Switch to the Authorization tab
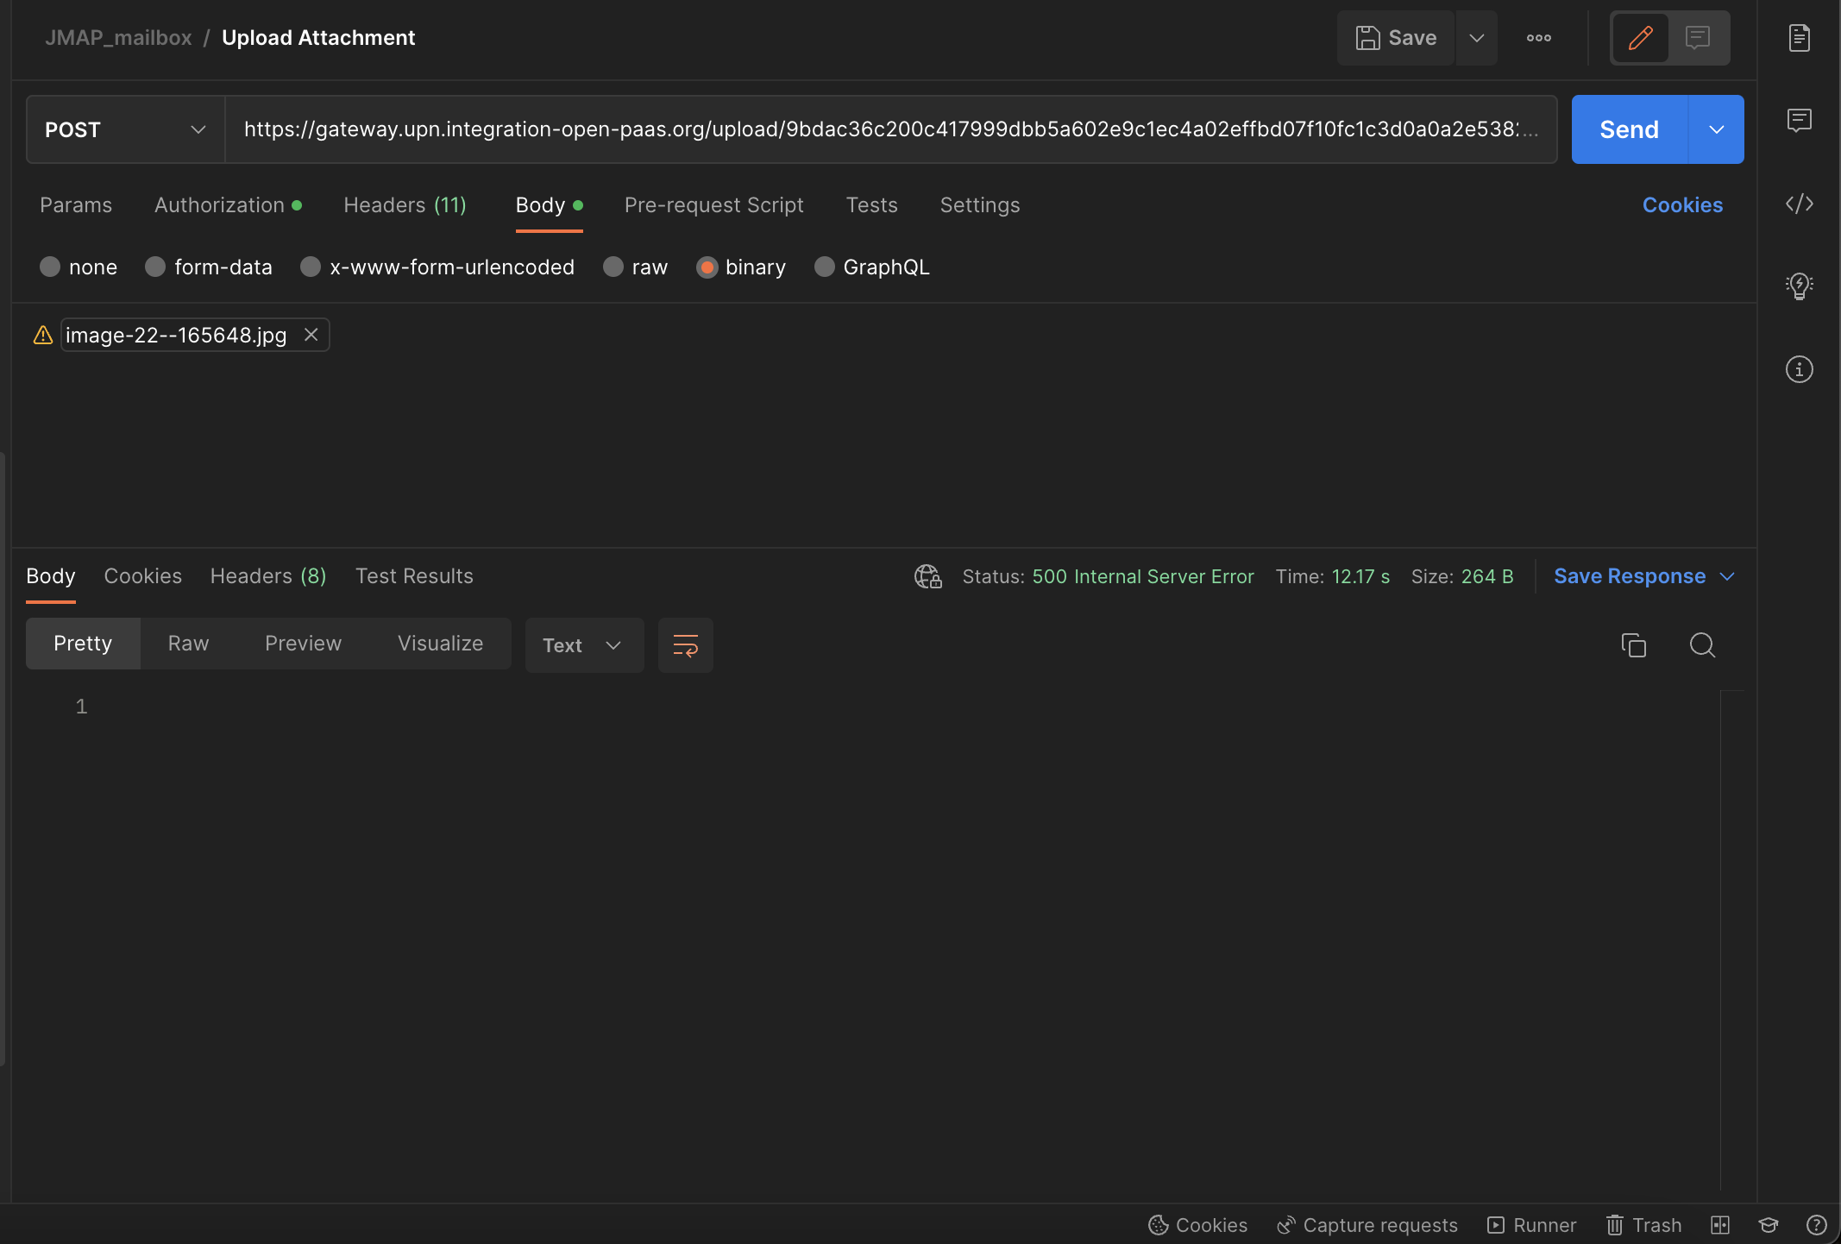 tap(218, 204)
